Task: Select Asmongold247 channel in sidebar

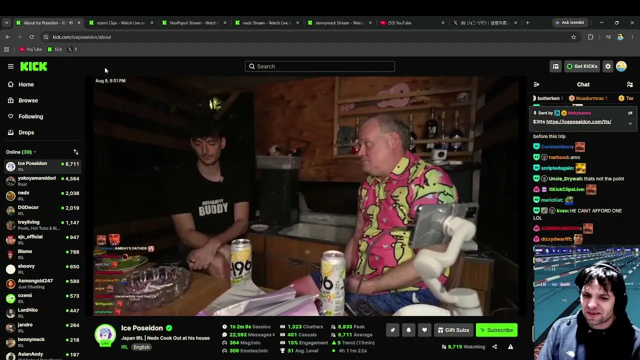Action: [x=42, y=283]
